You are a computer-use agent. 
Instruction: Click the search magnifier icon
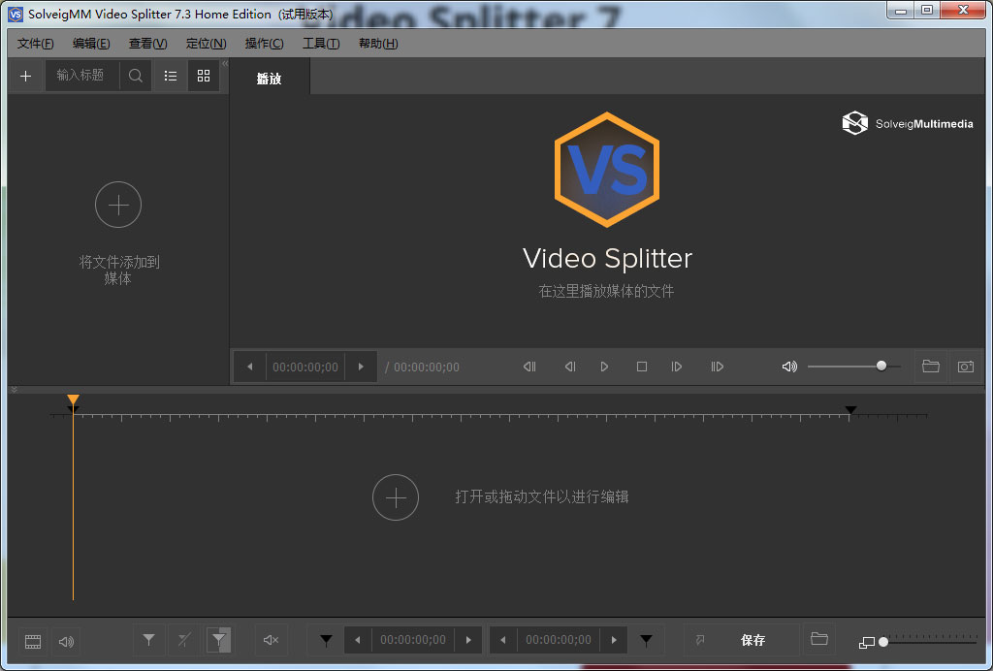click(x=136, y=76)
